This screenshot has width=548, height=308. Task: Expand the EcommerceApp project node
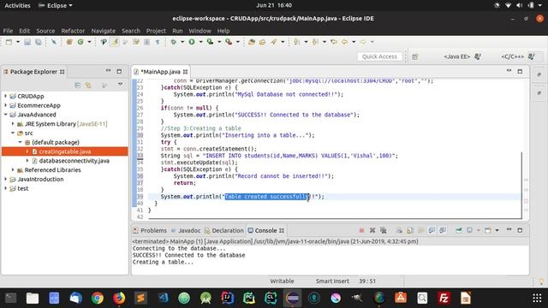(x=5, y=105)
